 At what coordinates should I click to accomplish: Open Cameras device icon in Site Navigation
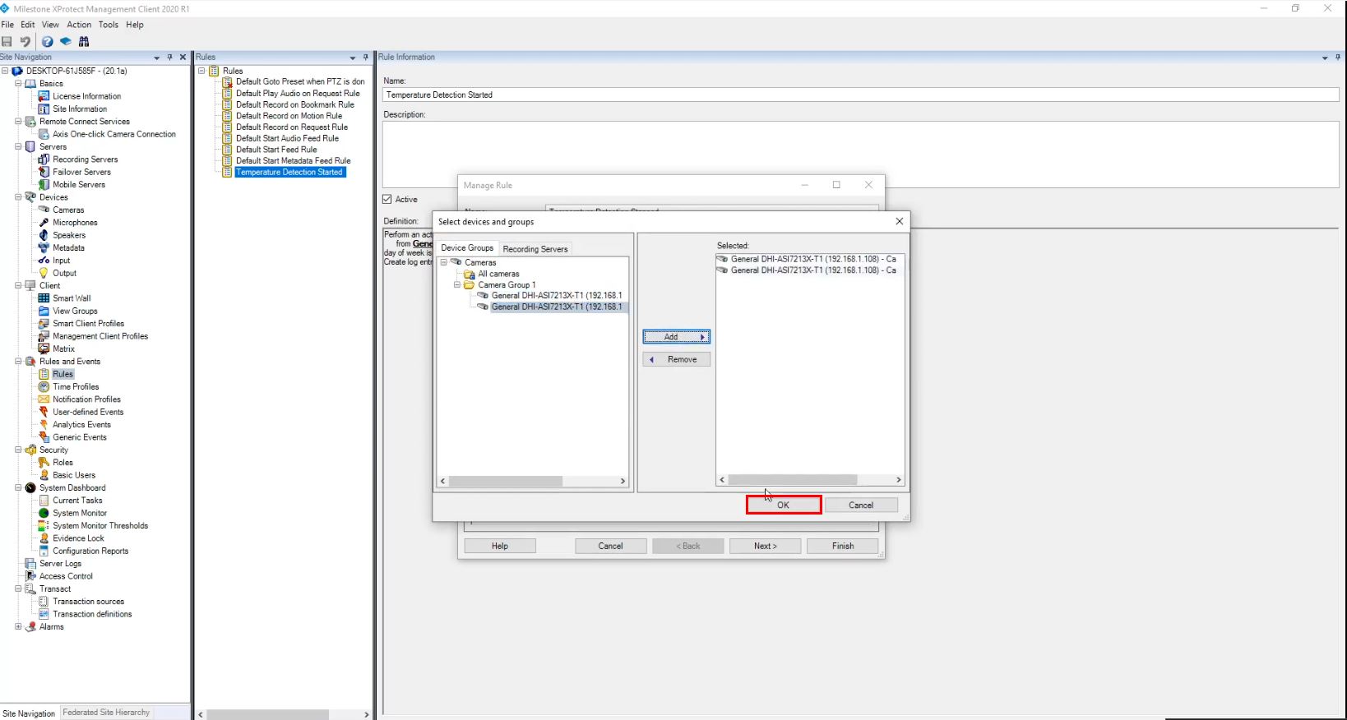[x=44, y=210]
